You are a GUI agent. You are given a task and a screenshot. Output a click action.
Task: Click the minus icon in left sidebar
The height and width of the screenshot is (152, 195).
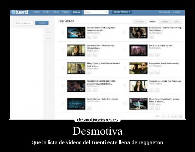[x=48, y=37]
